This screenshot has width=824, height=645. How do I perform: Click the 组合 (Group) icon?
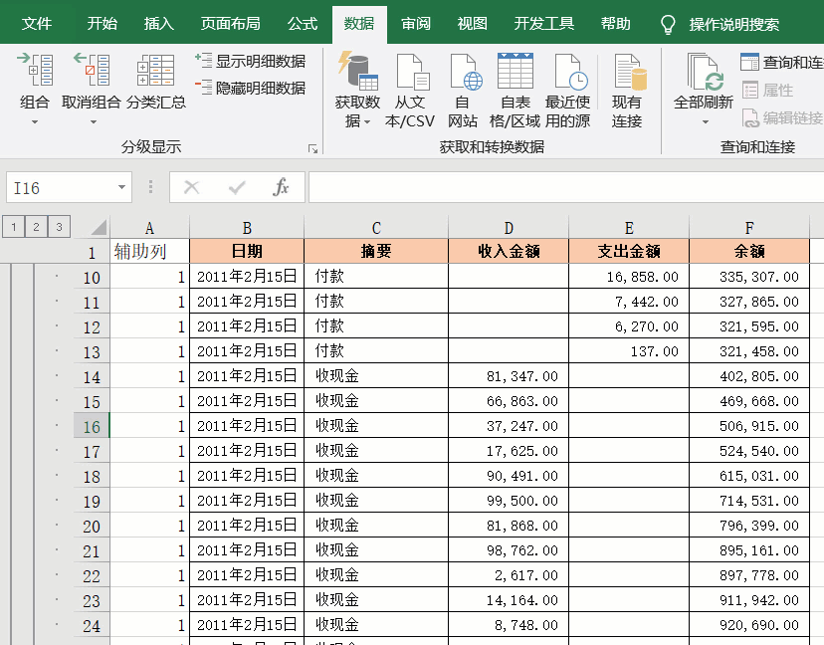pyautogui.click(x=35, y=70)
